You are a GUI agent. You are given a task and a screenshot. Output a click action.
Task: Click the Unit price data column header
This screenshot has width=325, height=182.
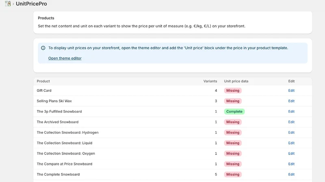(236, 81)
